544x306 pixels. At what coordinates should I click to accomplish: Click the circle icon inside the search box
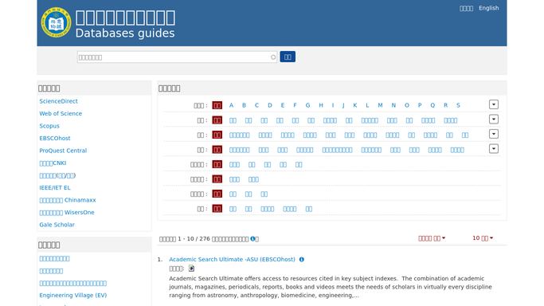273,57
